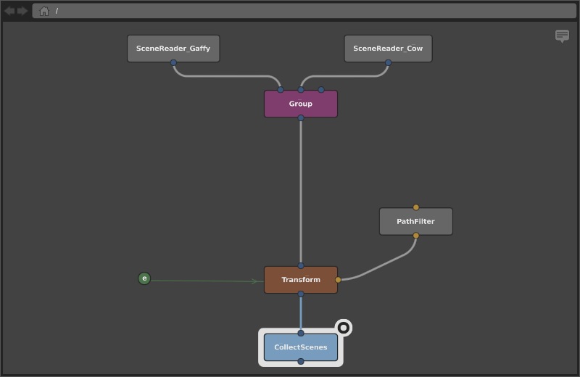The width and height of the screenshot is (580, 377).
Task: Click the green expression 'e' node
Action: pos(144,278)
